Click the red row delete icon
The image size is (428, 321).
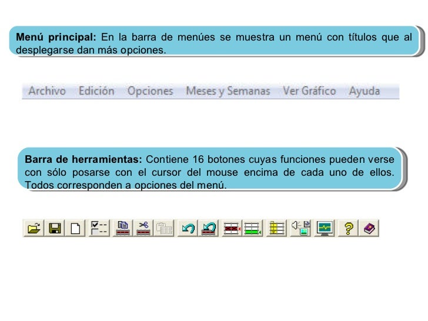click(x=232, y=228)
